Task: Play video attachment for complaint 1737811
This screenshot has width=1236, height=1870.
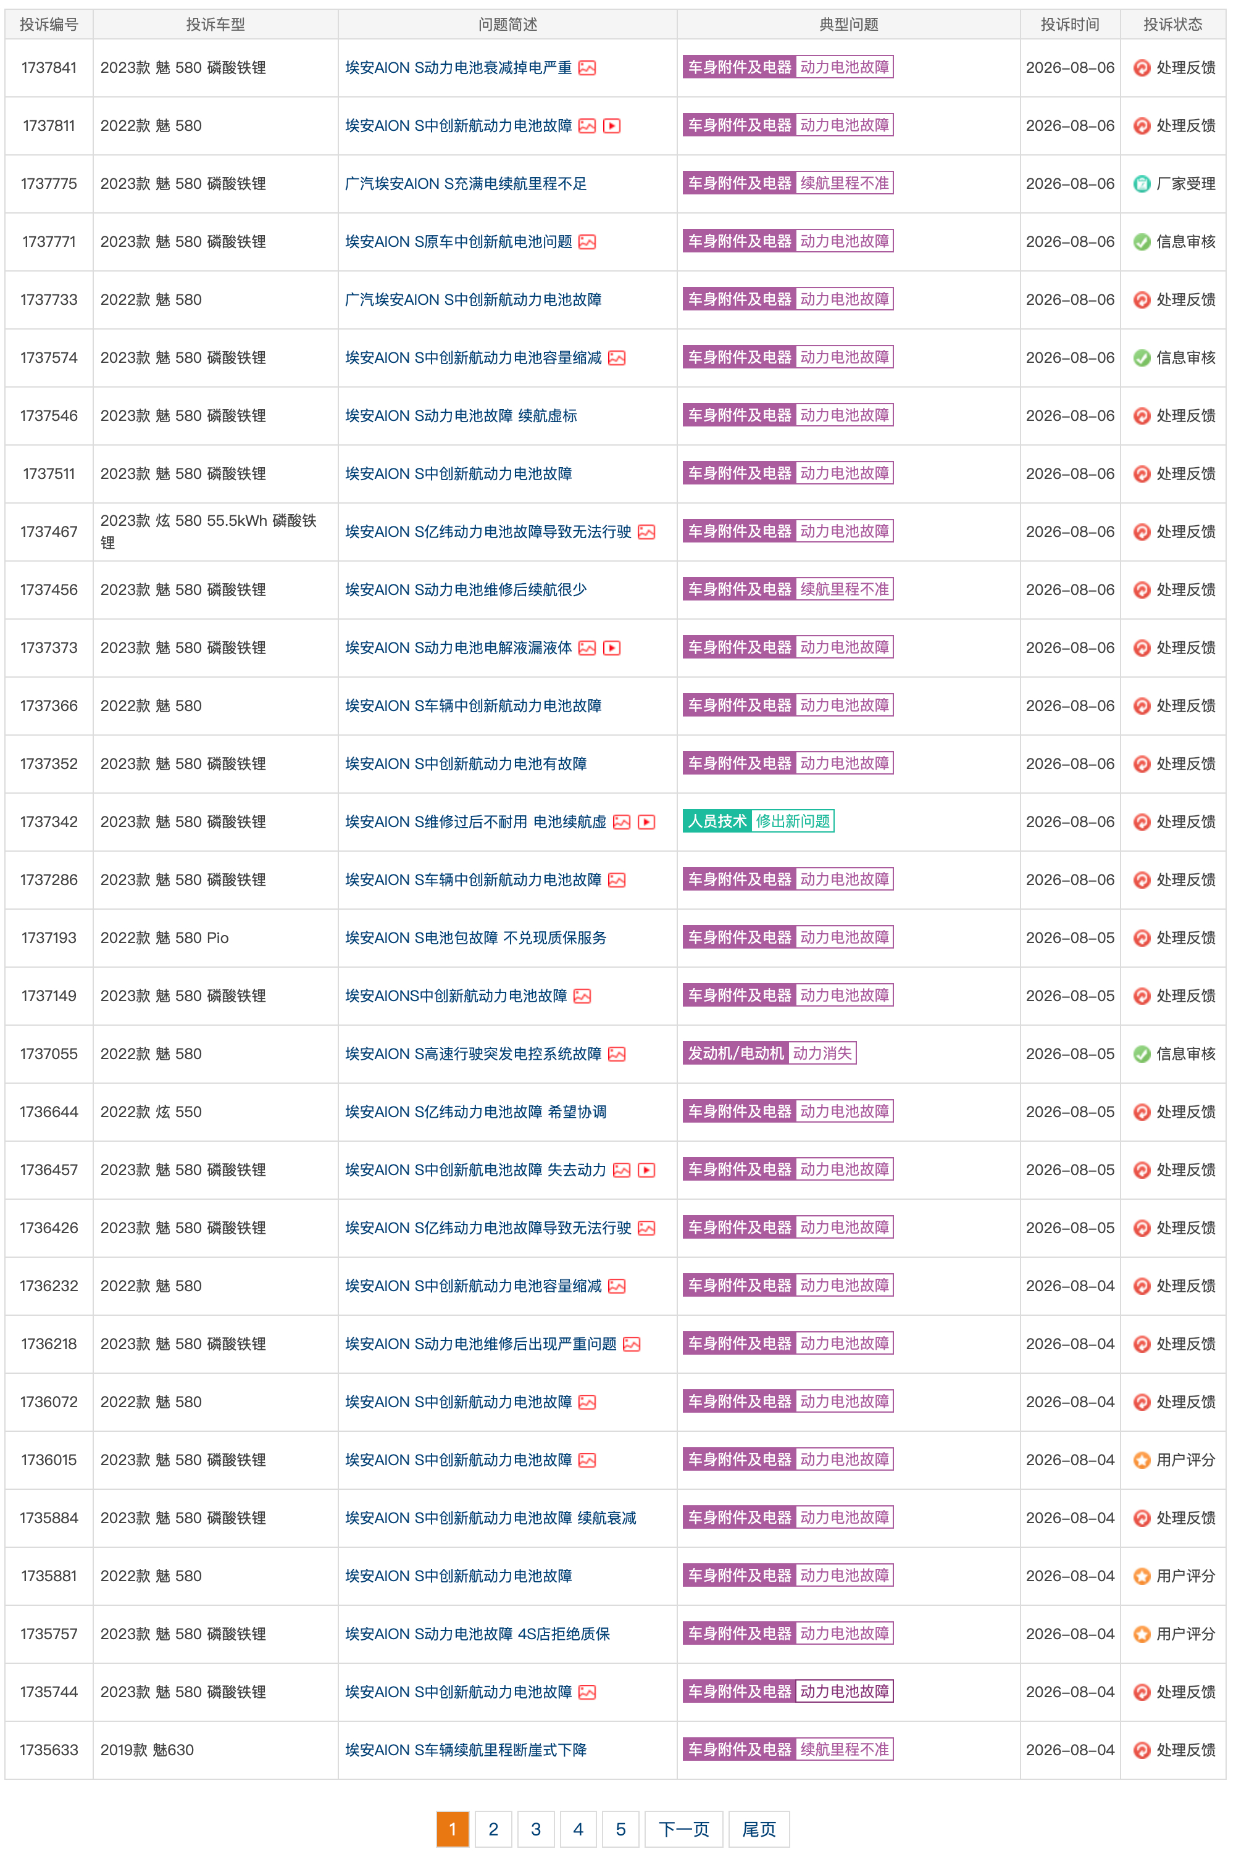Action: point(612,126)
